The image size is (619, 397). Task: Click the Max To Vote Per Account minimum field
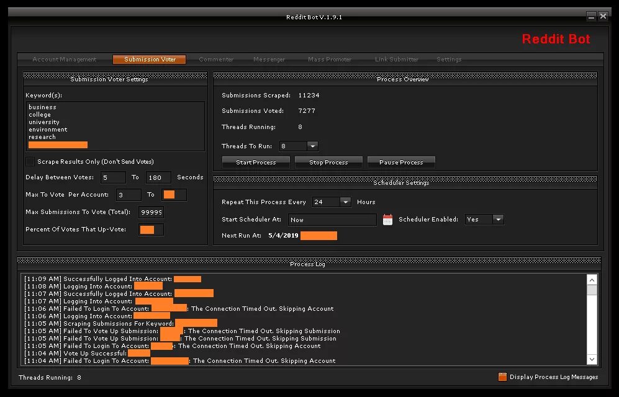click(x=129, y=195)
